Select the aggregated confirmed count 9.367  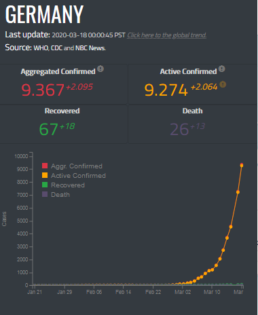coord(43,90)
